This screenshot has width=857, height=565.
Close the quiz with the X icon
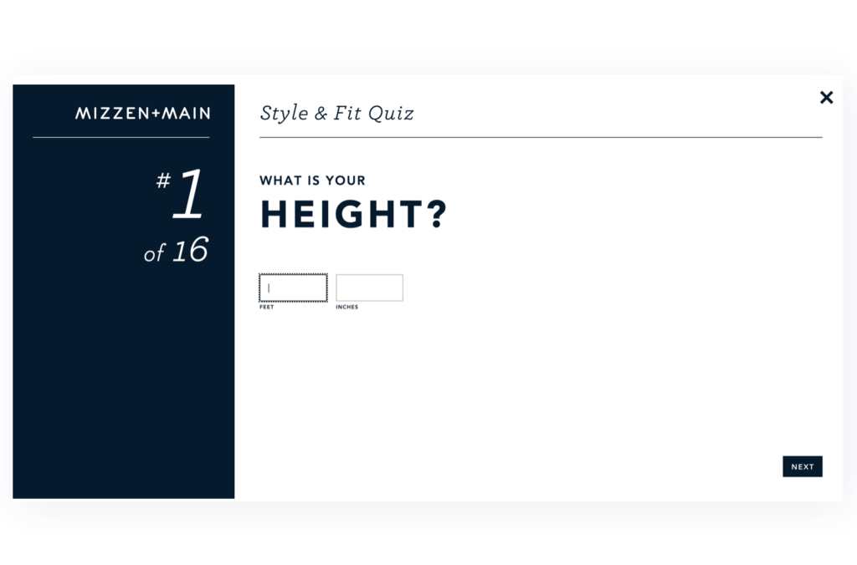click(826, 98)
